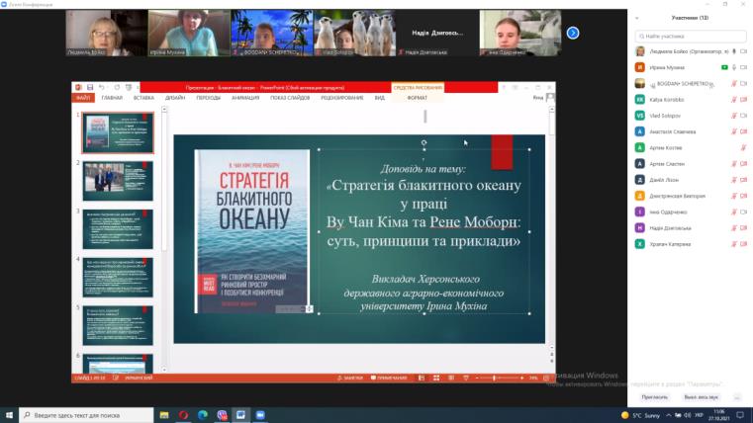Screen dimensions: 753x423
Task: Click the spell check icon in status bar
Action: pyautogui.click(x=116, y=378)
